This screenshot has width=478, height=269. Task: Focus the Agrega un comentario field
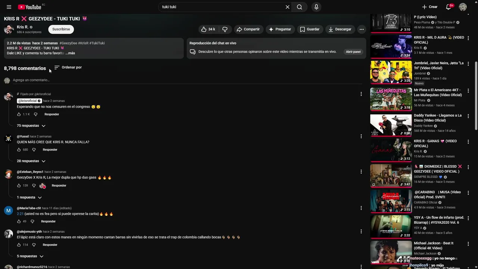coord(187,80)
